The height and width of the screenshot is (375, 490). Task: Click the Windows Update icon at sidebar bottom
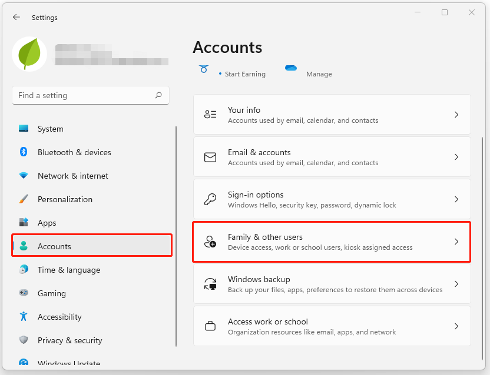(23, 361)
